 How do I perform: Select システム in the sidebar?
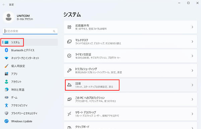[x=30, y=42]
